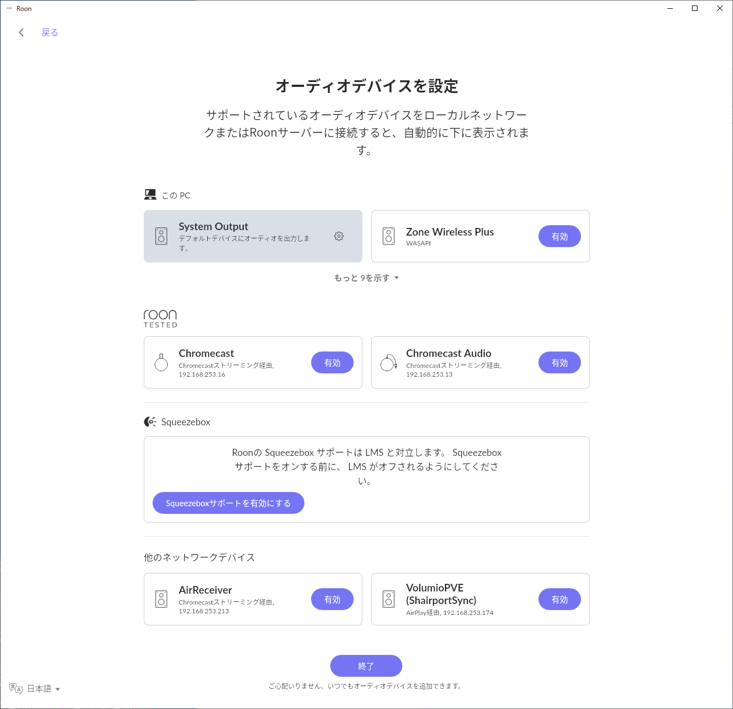This screenshot has width=733, height=709.
Task: Click the back arrow chevron icon
Action: tap(21, 32)
